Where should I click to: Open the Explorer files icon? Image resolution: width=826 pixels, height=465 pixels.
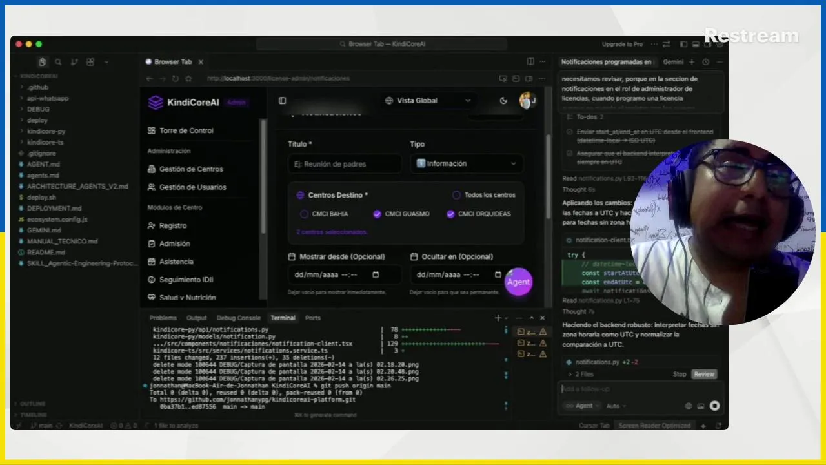point(42,62)
